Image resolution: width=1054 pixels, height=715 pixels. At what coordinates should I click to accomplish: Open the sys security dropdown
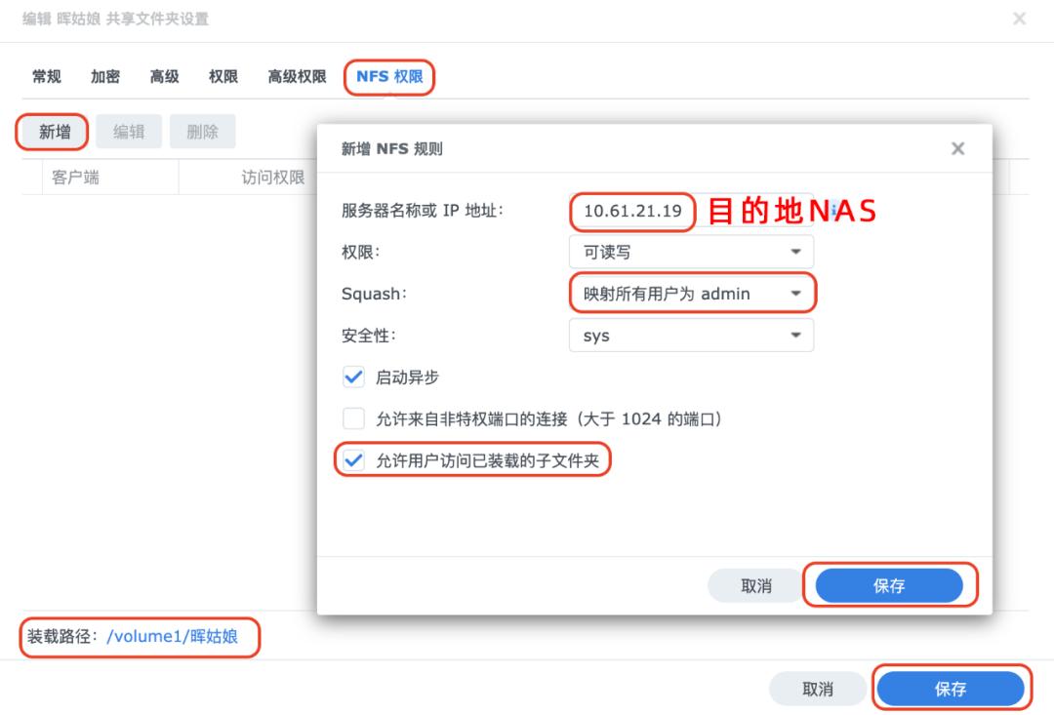tap(691, 335)
